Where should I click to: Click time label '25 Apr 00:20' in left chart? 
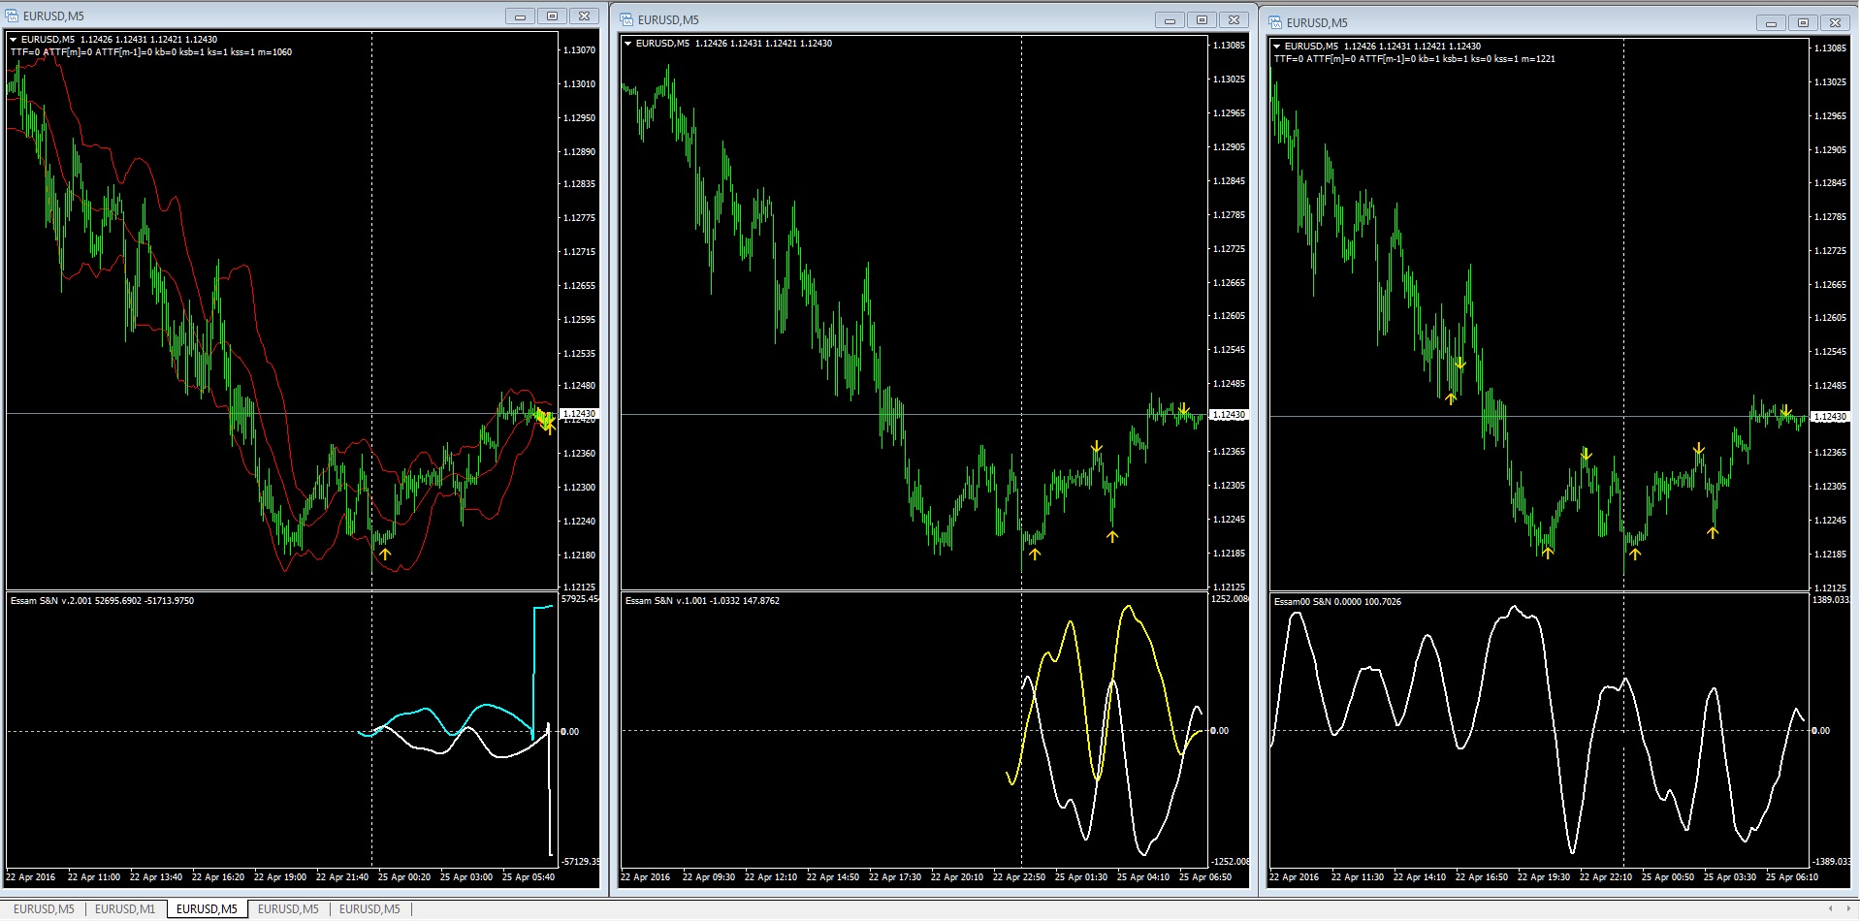click(404, 877)
